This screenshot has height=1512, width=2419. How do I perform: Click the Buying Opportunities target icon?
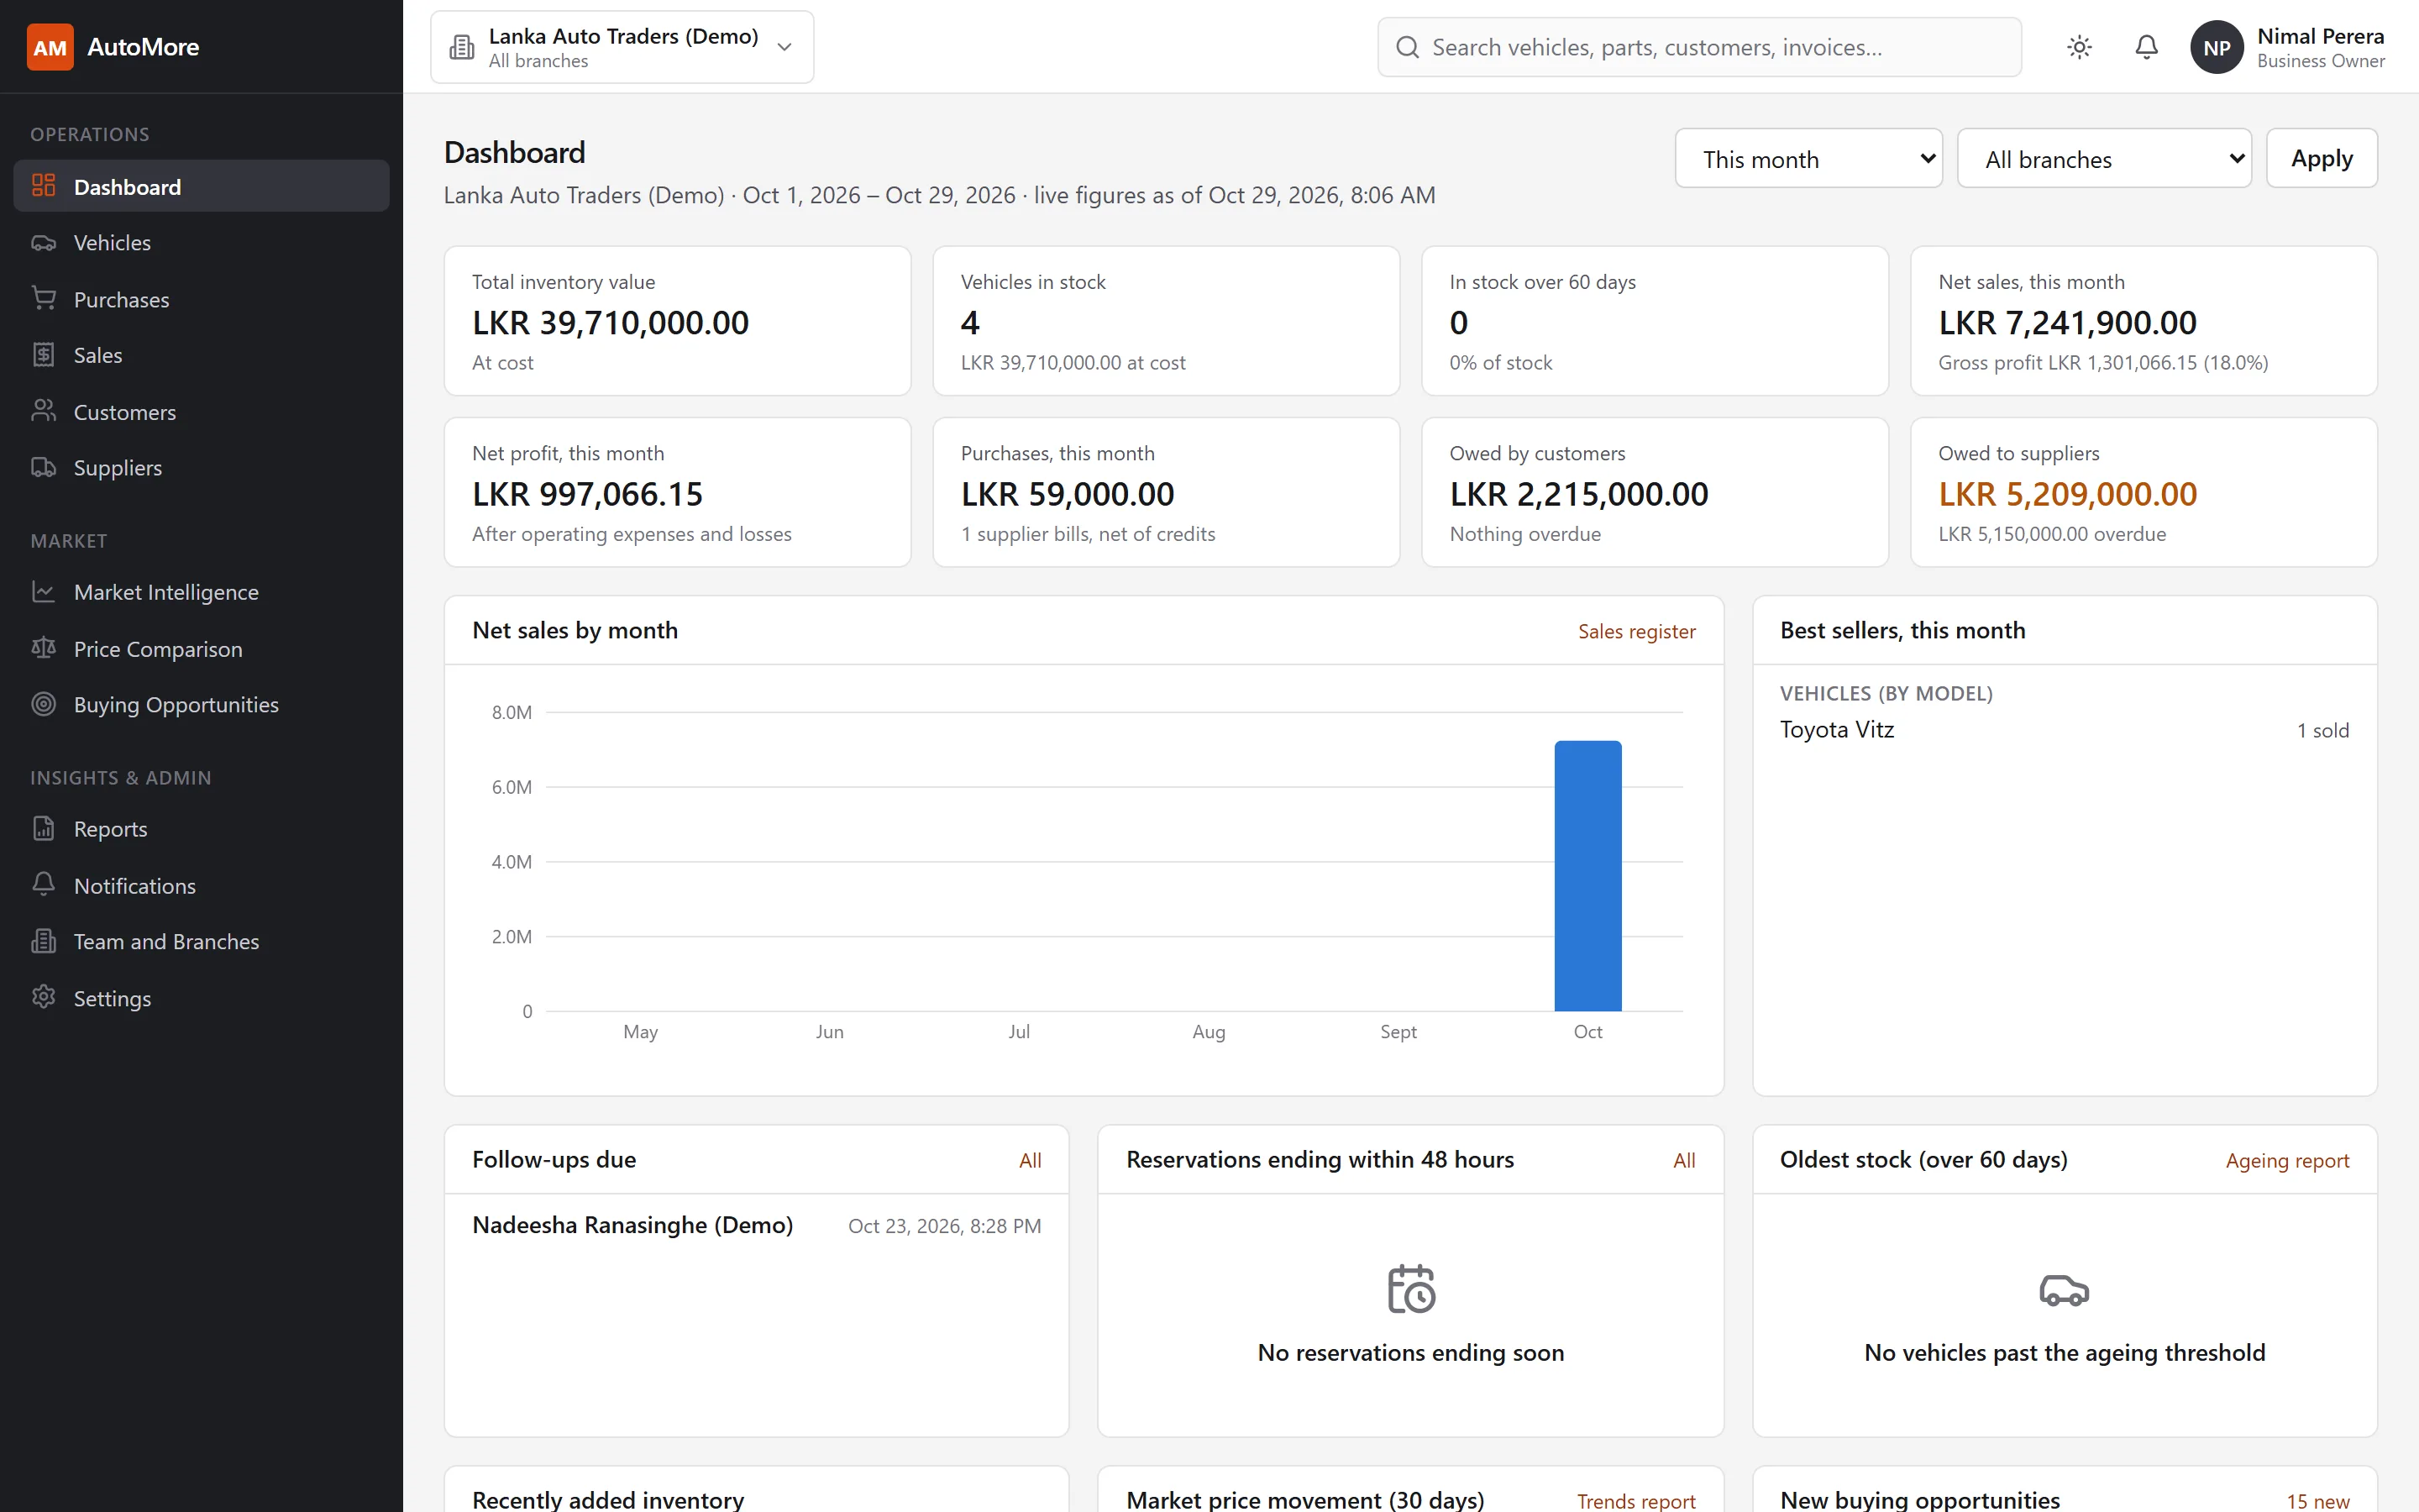click(43, 704)
